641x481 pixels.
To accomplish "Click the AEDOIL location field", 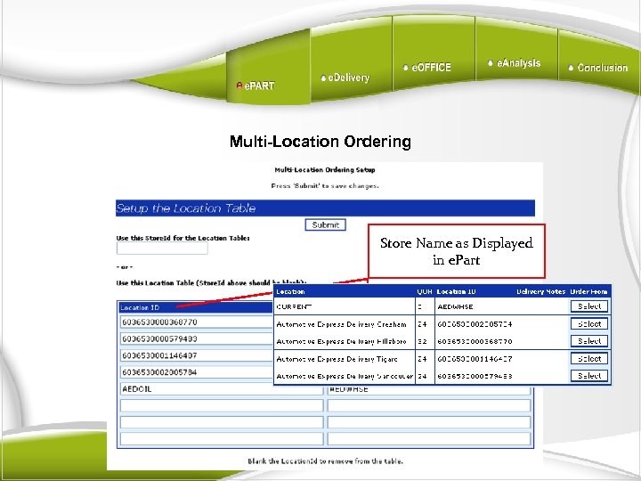I will coord(222,389).
